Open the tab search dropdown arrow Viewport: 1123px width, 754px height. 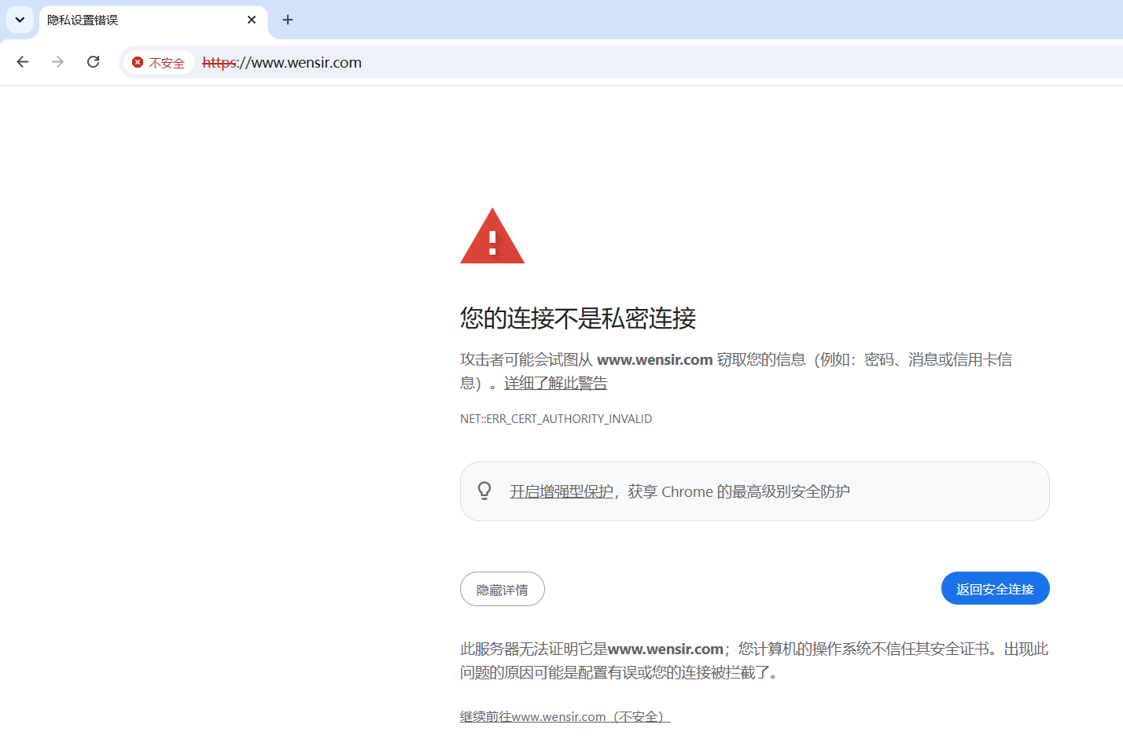coord(20,20)
